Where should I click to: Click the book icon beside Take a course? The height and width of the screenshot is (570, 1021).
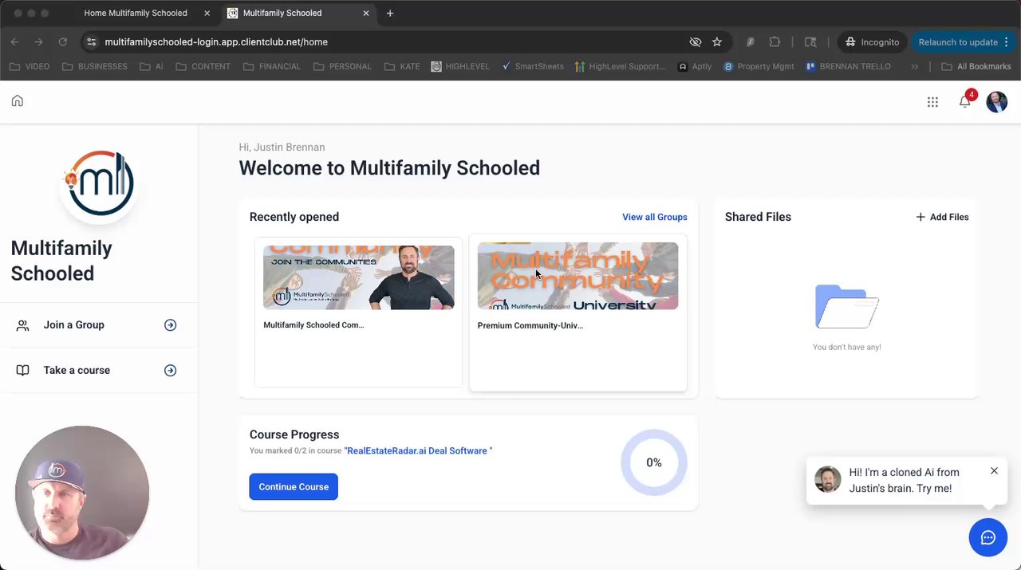[x=23, y=371]
